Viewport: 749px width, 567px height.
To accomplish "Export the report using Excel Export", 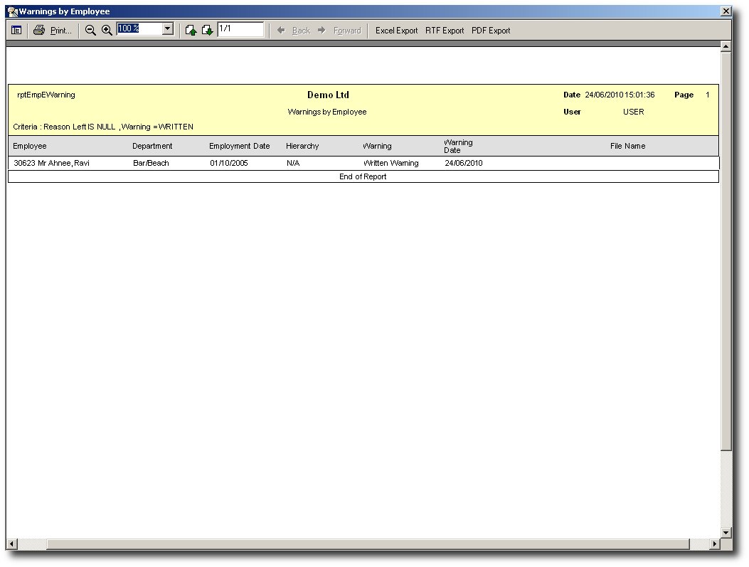I will 396,31.
